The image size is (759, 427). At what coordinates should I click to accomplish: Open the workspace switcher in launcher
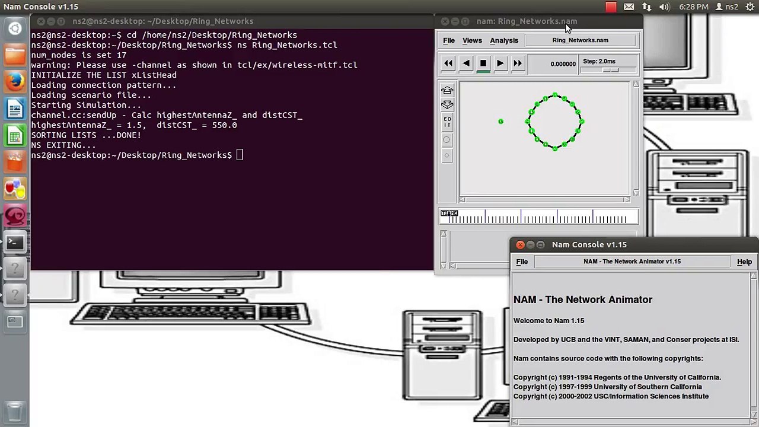(x=15, y=322)
